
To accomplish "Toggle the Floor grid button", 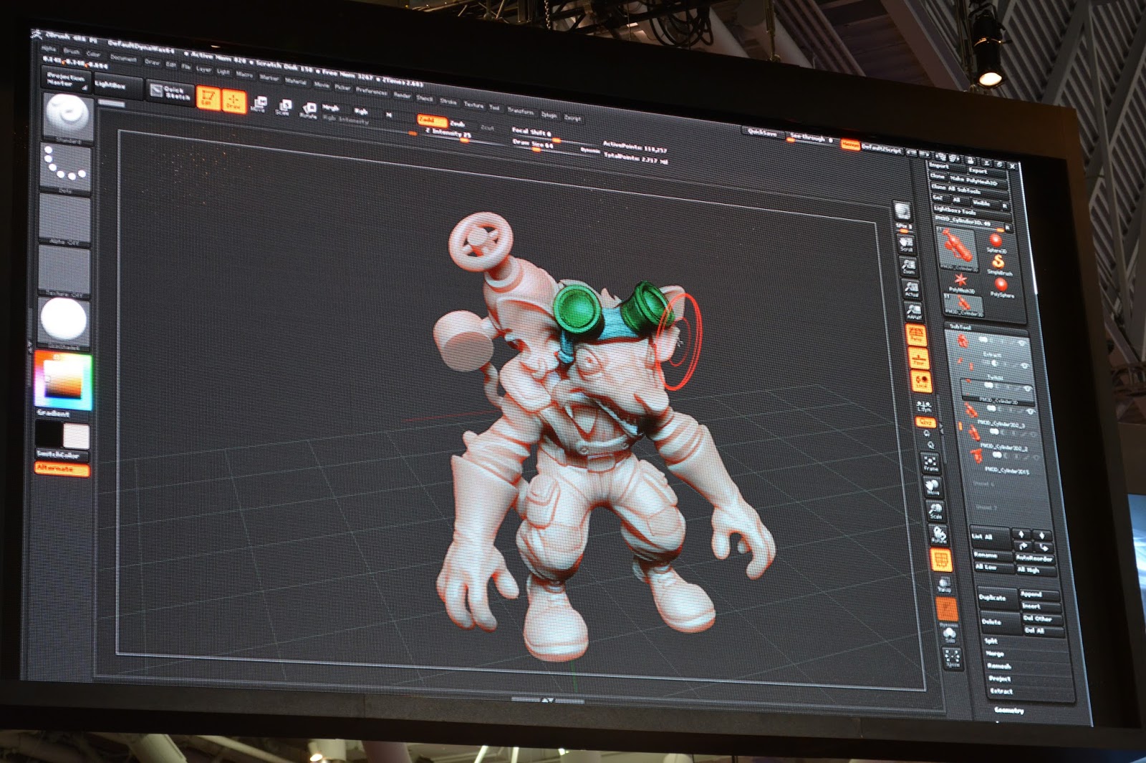I will [x=919, y=359].
